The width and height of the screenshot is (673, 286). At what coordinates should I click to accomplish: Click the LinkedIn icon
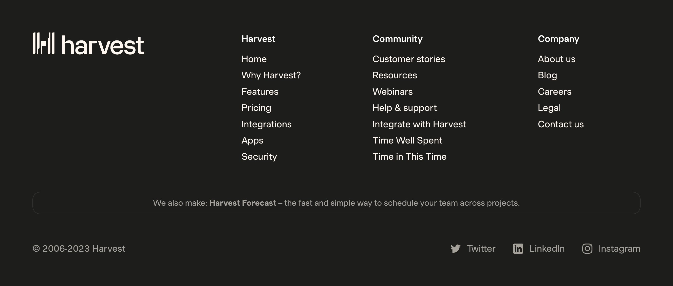(518, 249)
